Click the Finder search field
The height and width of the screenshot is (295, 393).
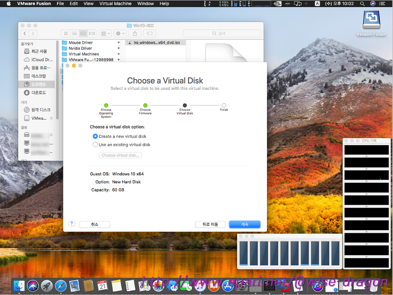222,33
